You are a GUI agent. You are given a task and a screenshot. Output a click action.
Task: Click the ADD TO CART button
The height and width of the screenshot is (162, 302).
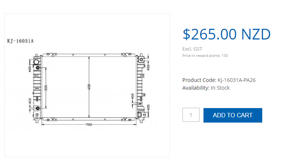point(232,115)
